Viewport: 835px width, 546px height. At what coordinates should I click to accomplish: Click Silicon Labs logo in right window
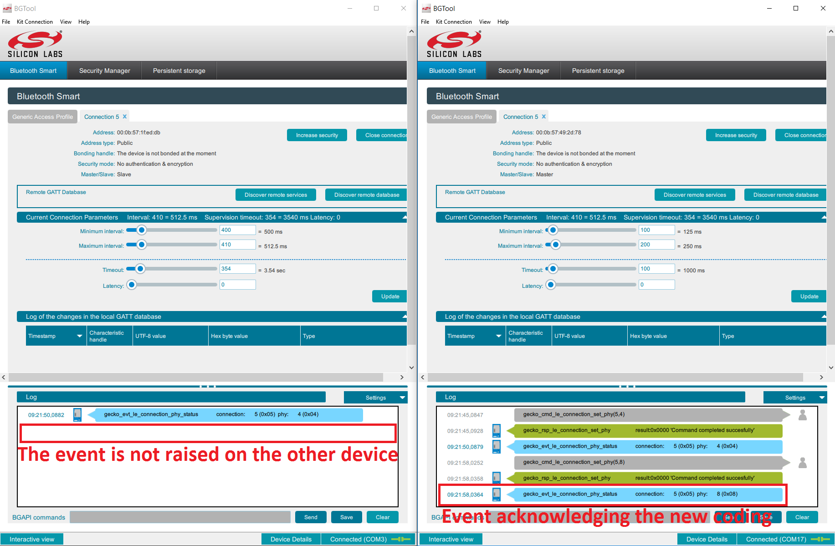click(x=454, y=44)
